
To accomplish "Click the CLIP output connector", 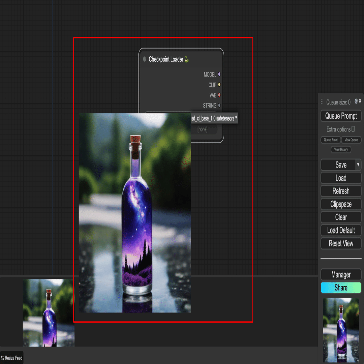I will 219,85.
